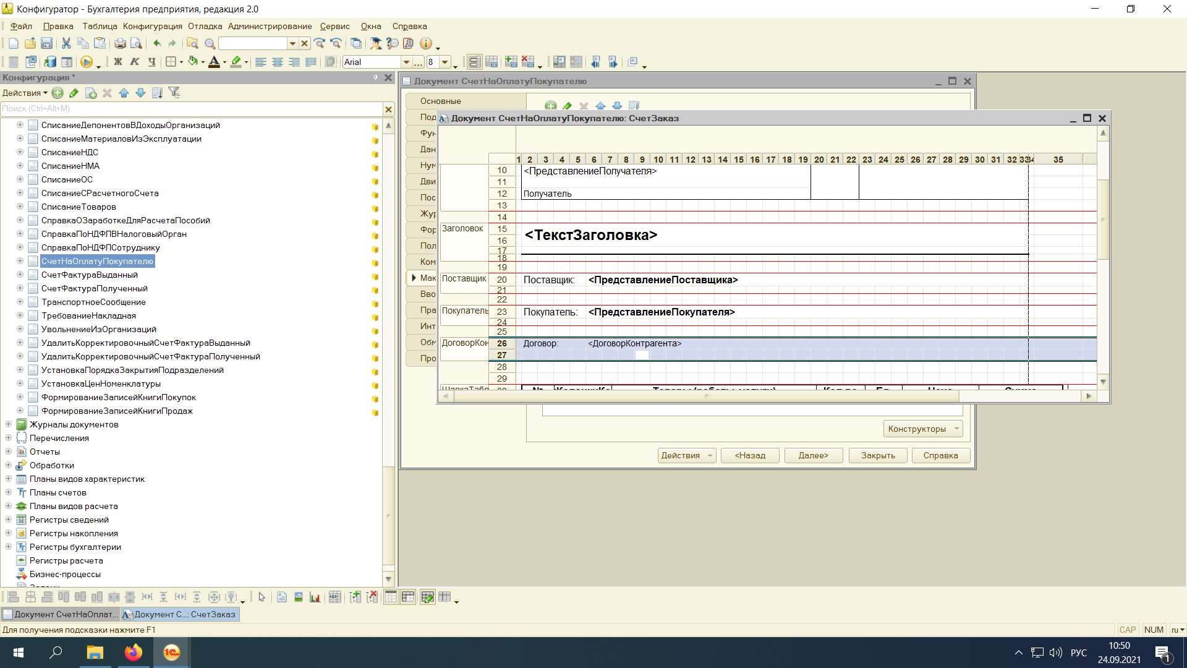Click the Search/Find icon in toolbar
1187x668 pixels.
coord(212,43)
